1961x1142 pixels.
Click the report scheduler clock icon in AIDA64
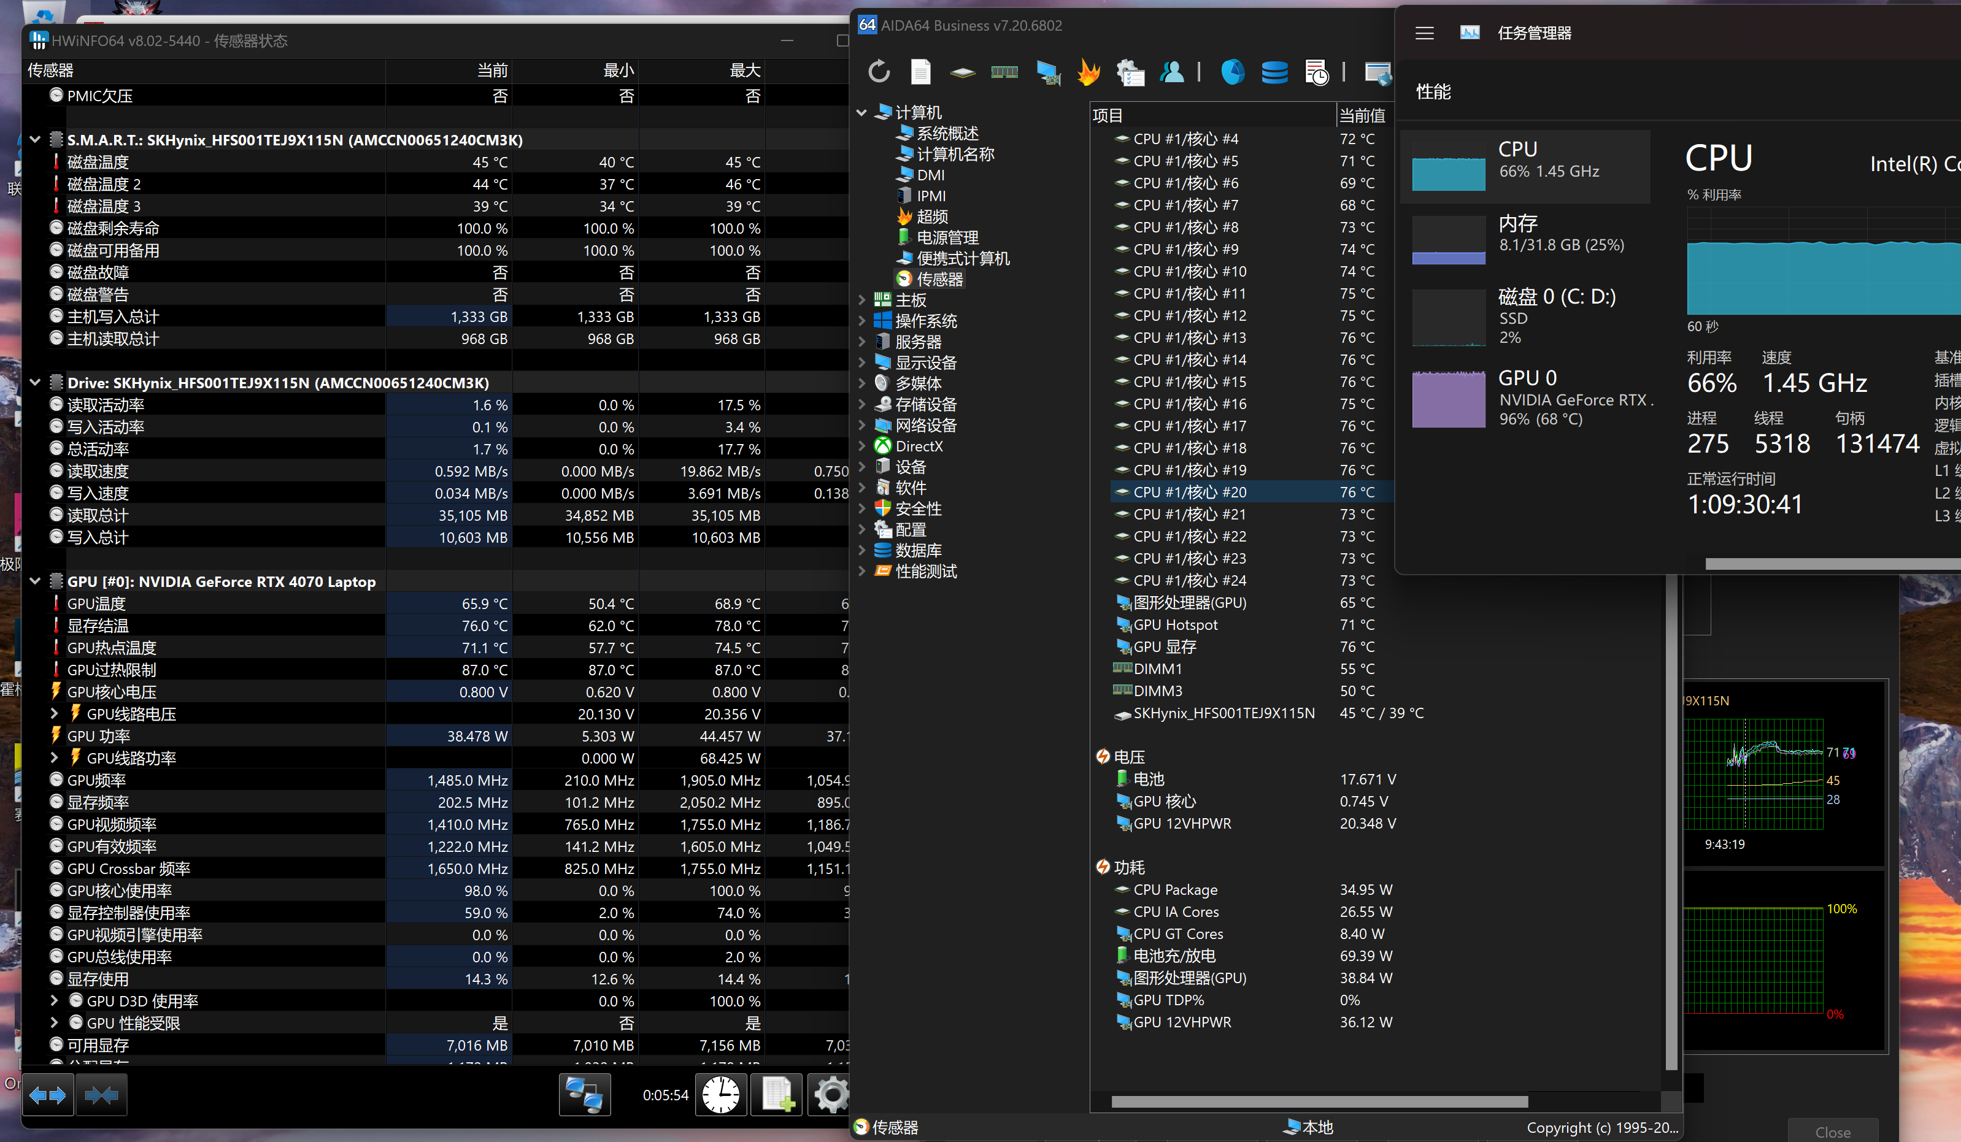(x=1317, y=72)
